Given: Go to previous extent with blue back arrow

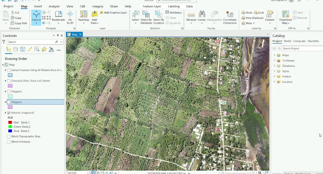Looking at the screenshot, I should pyautogui.click(x=44, y=23).
